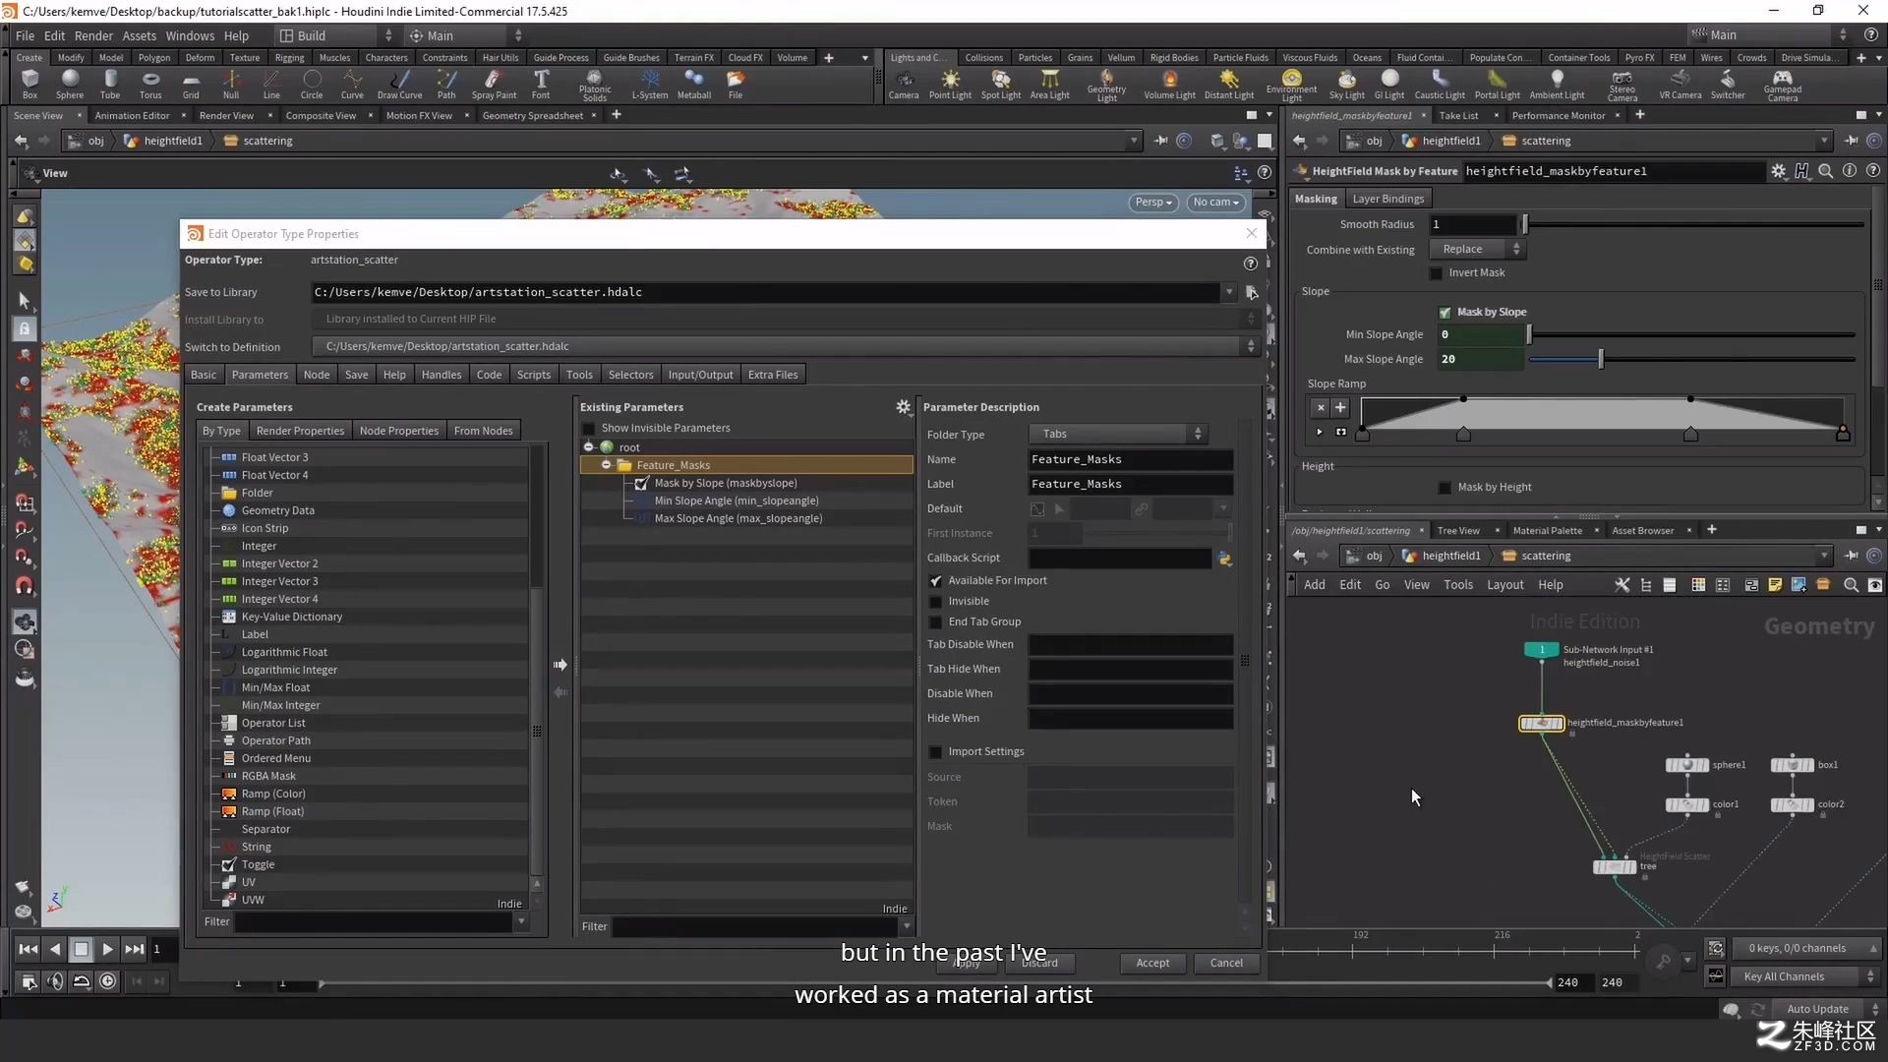This screenshot has width=1888, height=1062.
Task: Open the Add menu in network editor
Action: pos(1315,585)
